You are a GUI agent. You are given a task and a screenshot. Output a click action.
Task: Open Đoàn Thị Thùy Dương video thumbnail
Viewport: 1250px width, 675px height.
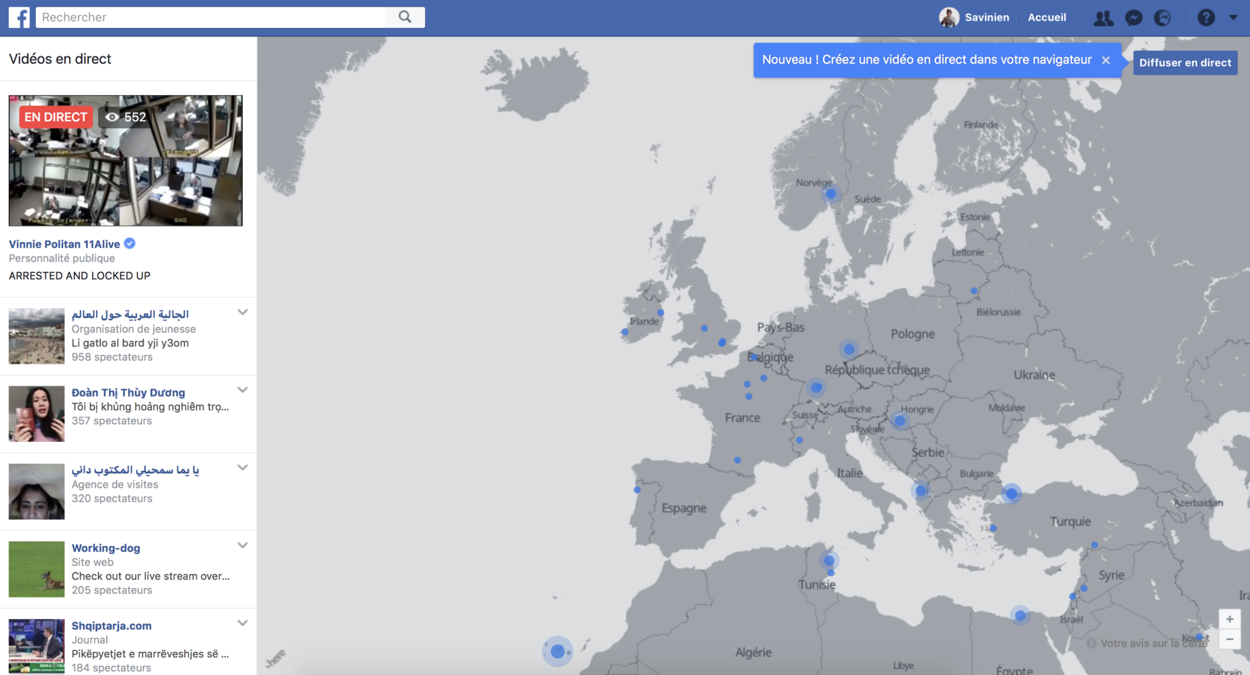coord(37,414)
